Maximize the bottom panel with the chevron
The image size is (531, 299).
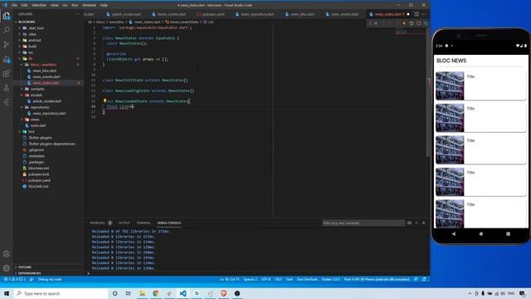417,223
